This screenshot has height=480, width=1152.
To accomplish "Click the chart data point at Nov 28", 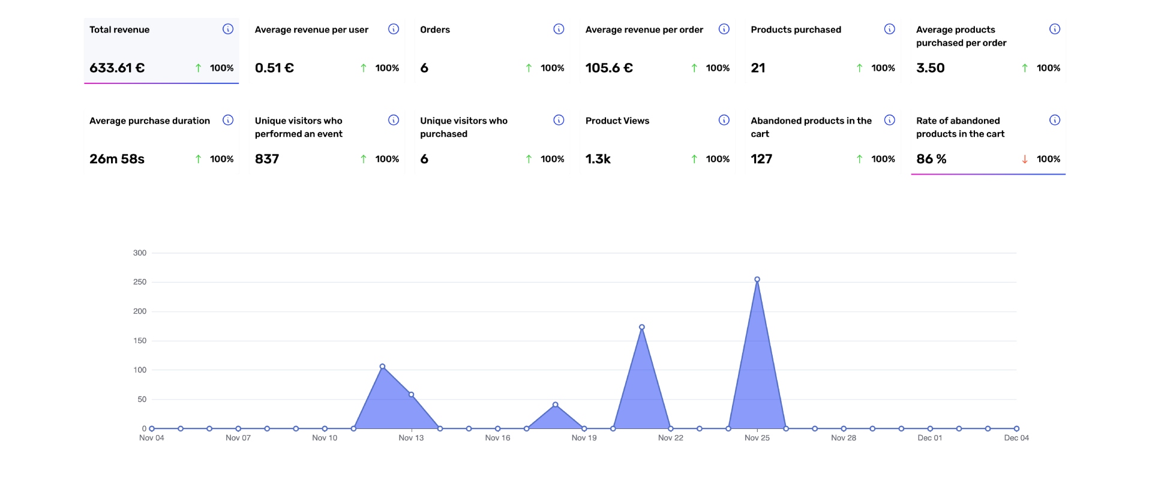I will [x=844, y=429].
